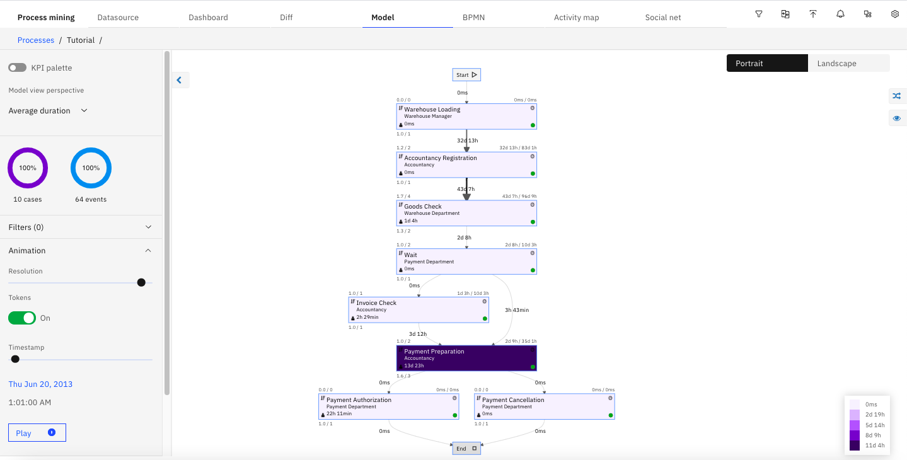Toggle the eye visibility icon on right
The width and height of the screenshot is (907, 460).
897,118
